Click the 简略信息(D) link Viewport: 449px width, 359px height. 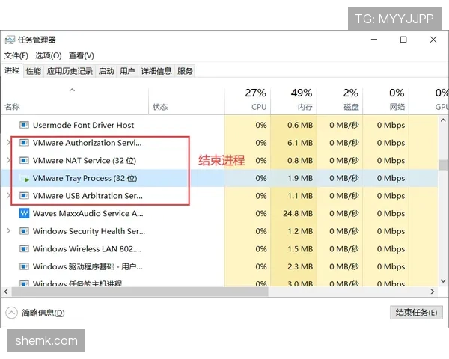pos(43,313)
